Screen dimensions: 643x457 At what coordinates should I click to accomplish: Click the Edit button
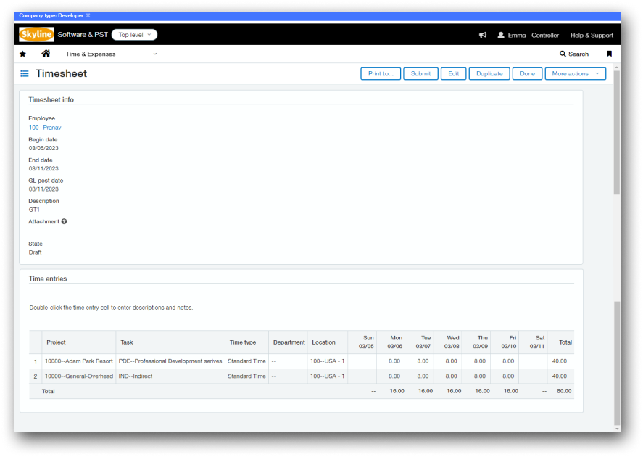454,73
